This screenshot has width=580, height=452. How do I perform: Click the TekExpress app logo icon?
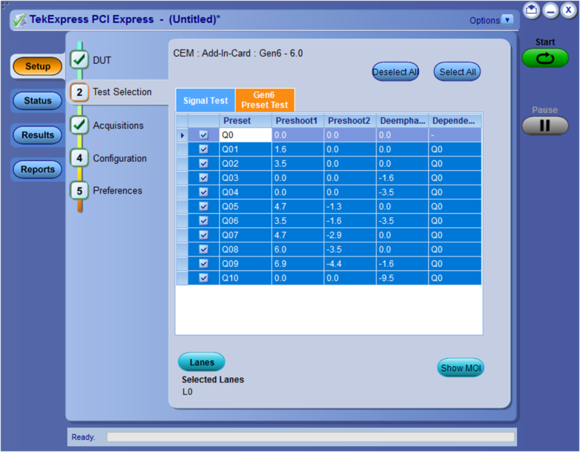[x=20, y=20]
